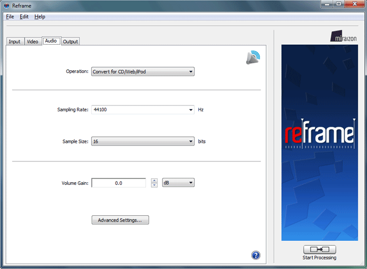Open the Sample Size dropdown
The height and width of the screenshot is (269, 367).
(x=143, y=141)
